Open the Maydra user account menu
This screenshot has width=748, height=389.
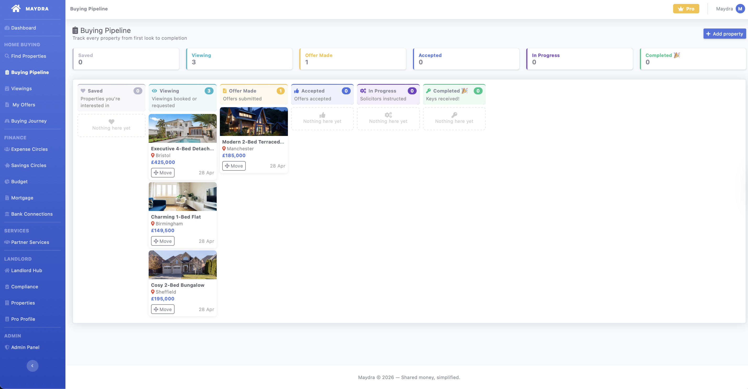pos(730,9)
